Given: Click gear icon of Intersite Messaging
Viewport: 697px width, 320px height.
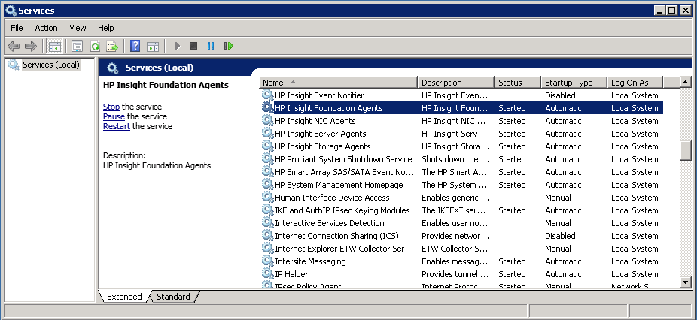Looking at the screenshot, I should tap(267, 261).
